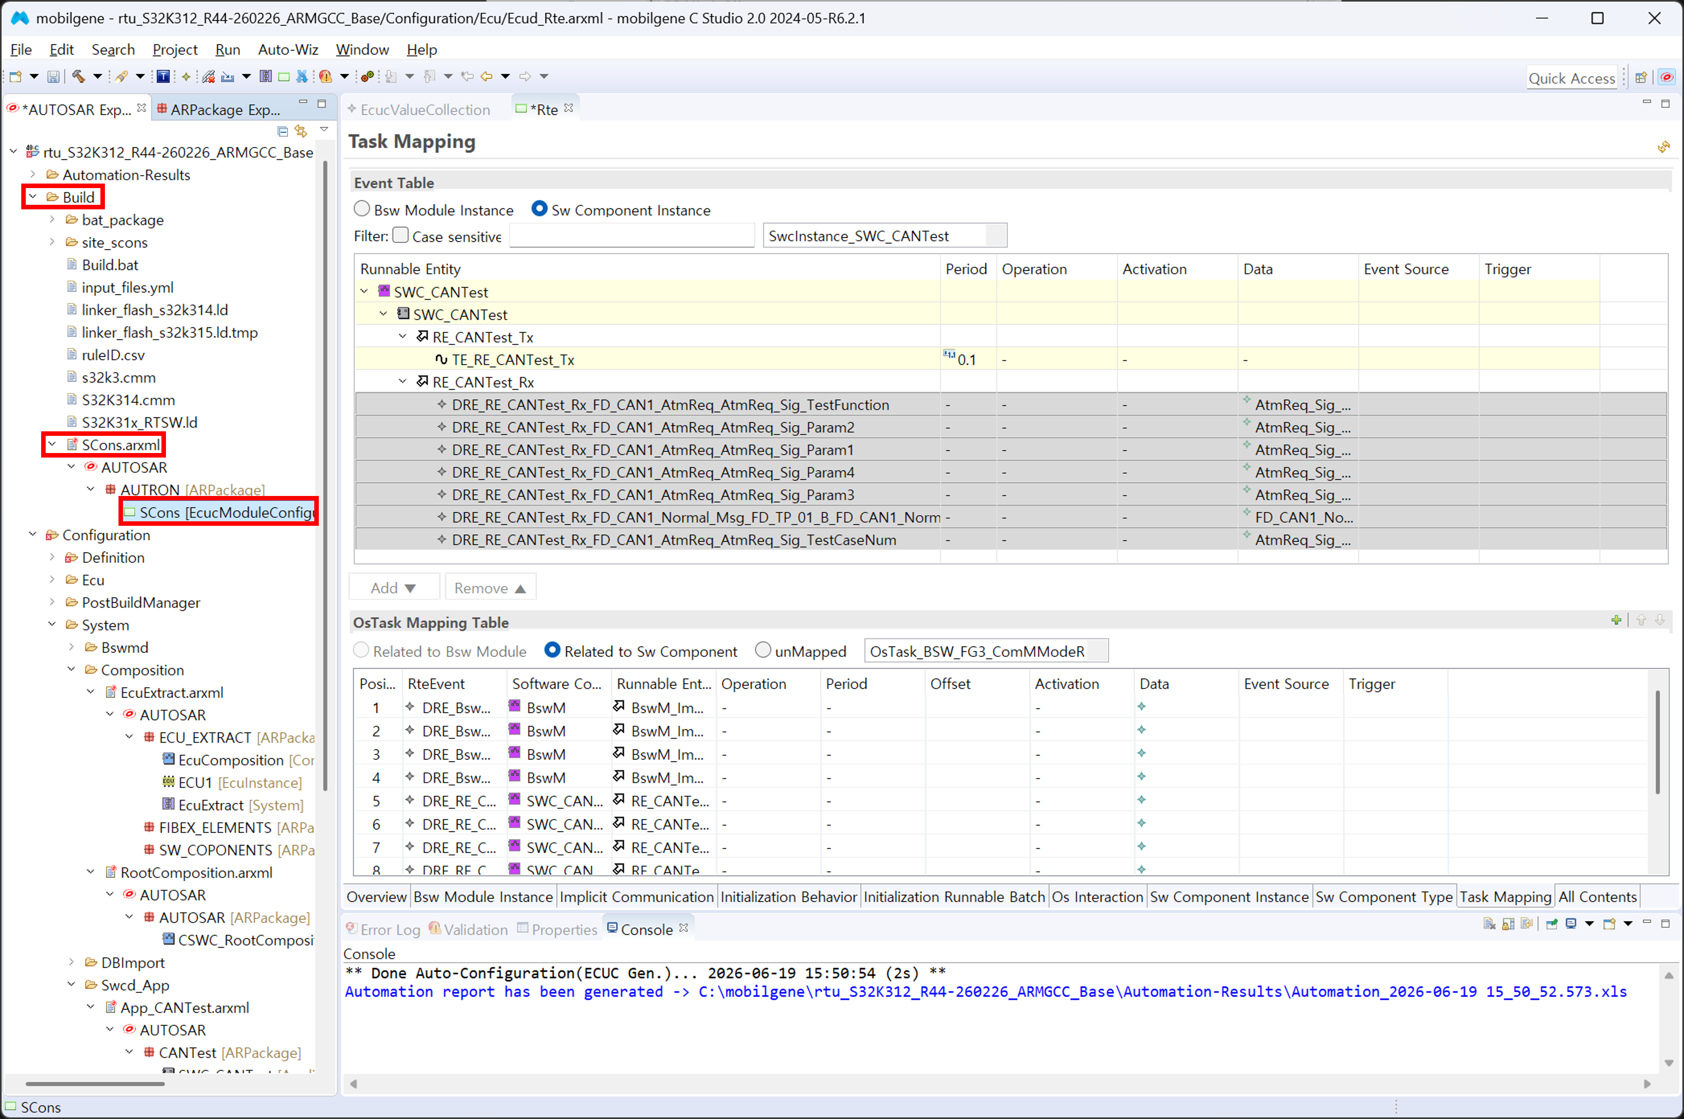
Task: Click Display Selected Console icon
Action: click(1570, 924)
